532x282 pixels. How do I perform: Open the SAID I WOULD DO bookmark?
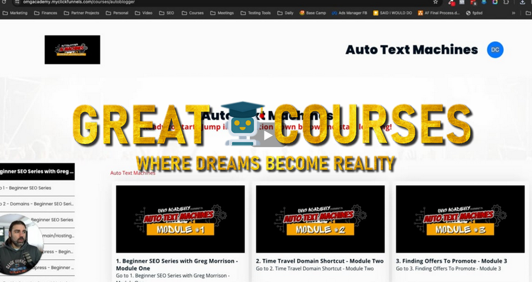[x=392, y=13]
